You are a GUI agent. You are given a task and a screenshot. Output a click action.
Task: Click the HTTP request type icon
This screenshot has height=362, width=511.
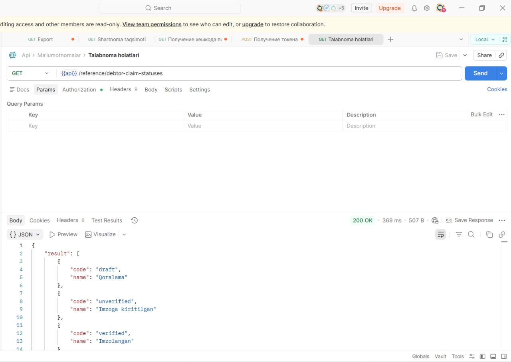coord(12,55)
